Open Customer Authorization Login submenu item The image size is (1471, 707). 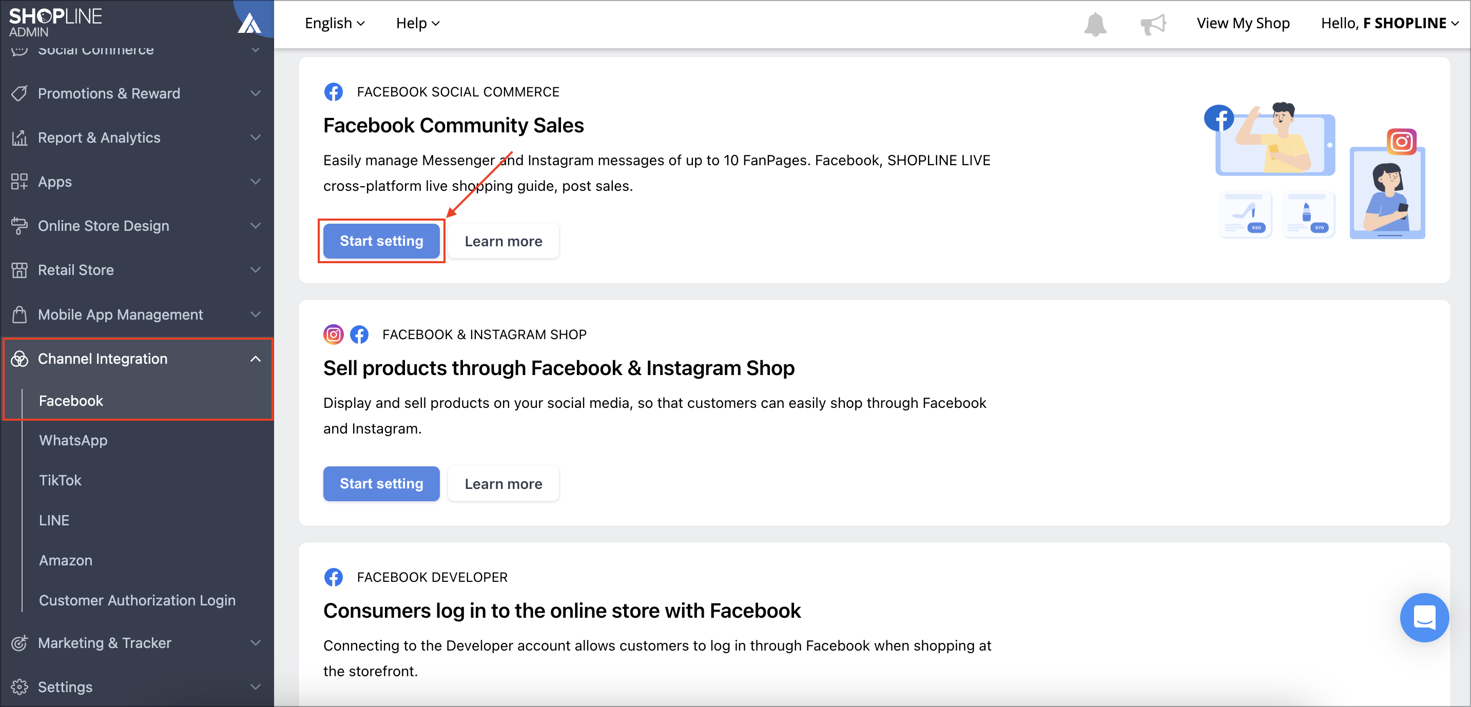point(138,600)
